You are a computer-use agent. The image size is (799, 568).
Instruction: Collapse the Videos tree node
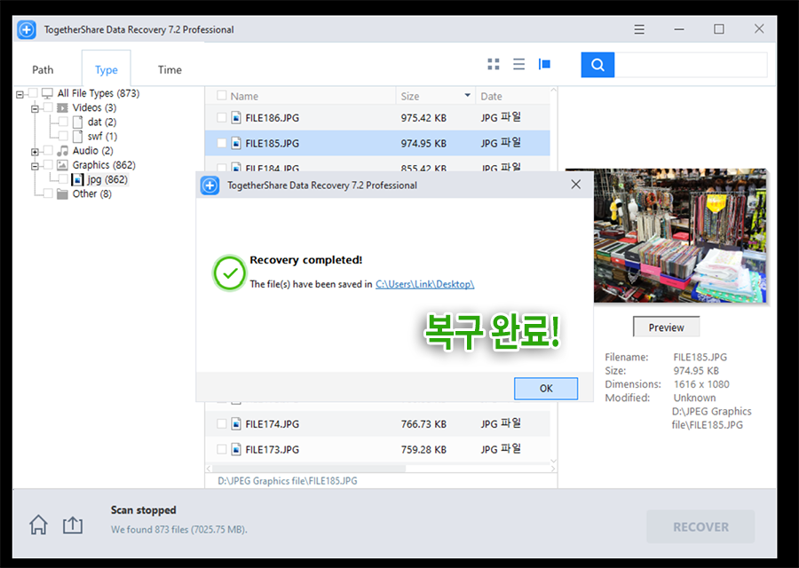point(35,108)
